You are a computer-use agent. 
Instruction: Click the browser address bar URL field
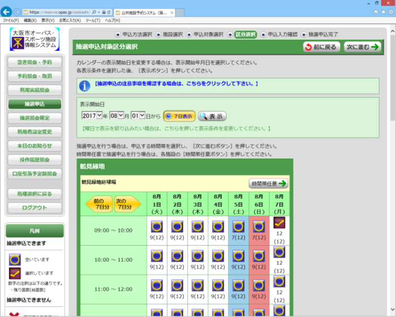pyautogui.click(x=59, y=12)
